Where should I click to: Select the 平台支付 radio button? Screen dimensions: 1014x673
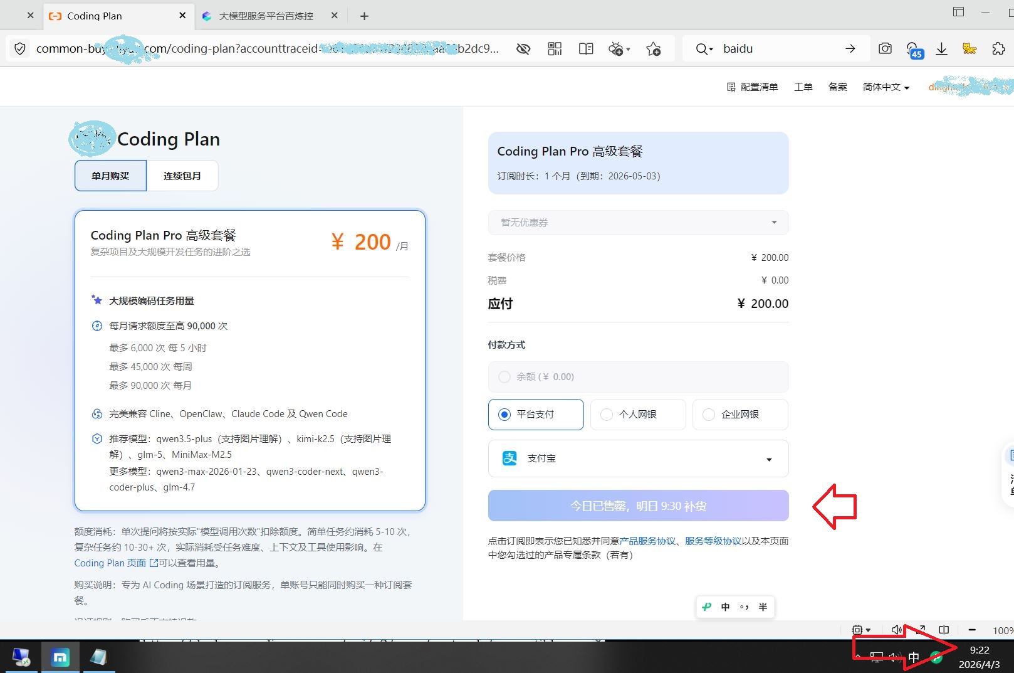click(x=504, y=415)
